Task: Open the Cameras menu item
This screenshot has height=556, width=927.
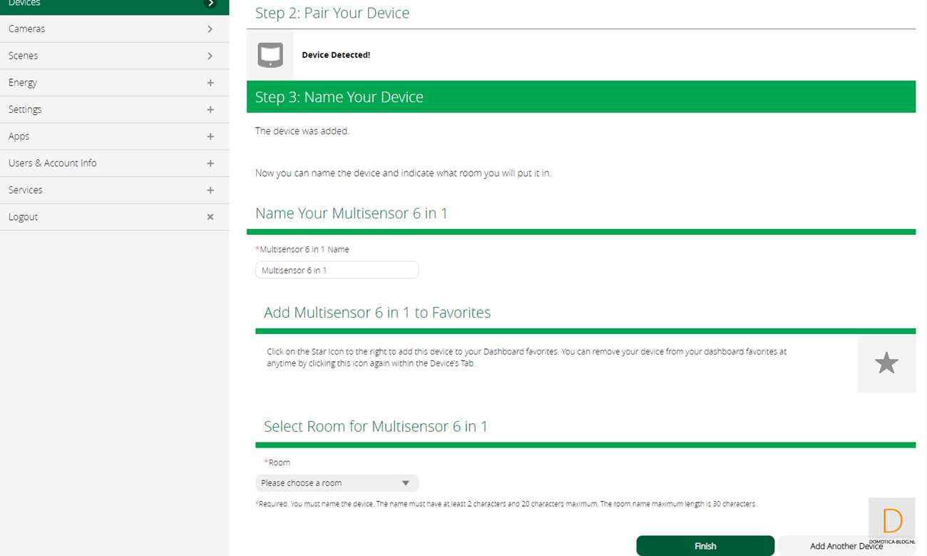Action: coord(27,29)
